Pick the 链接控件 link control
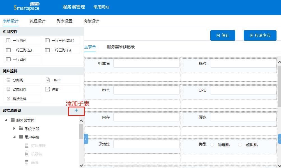 point(22,99)
